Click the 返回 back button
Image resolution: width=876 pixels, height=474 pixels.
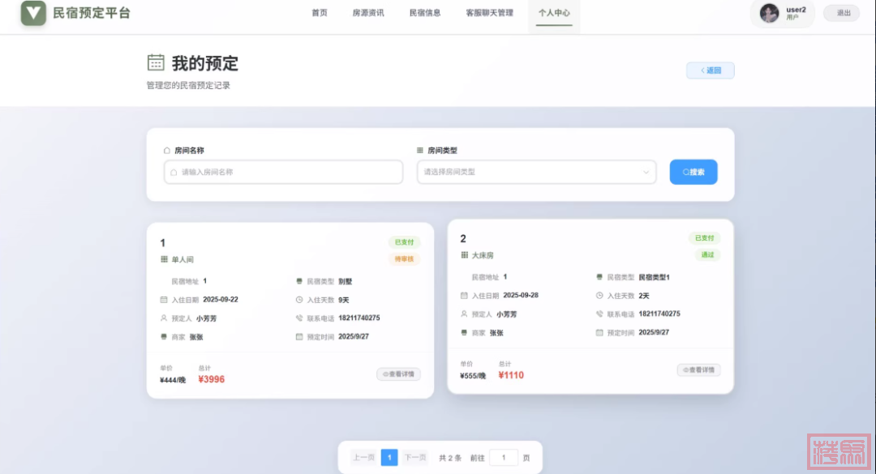pyautogui.click(x=710, y=70)
